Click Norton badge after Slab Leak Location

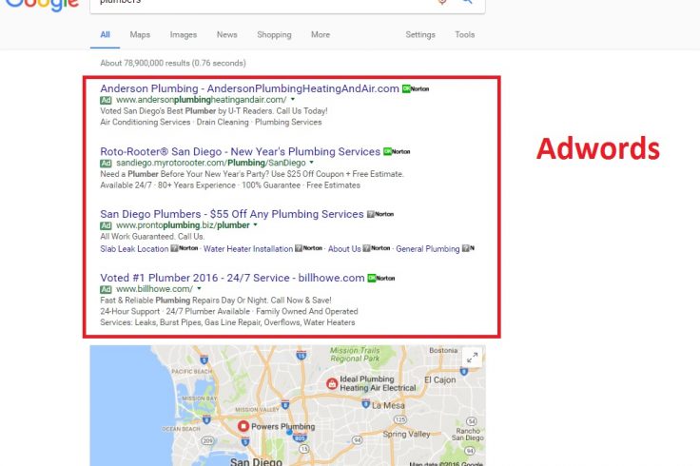click(185, 248)
